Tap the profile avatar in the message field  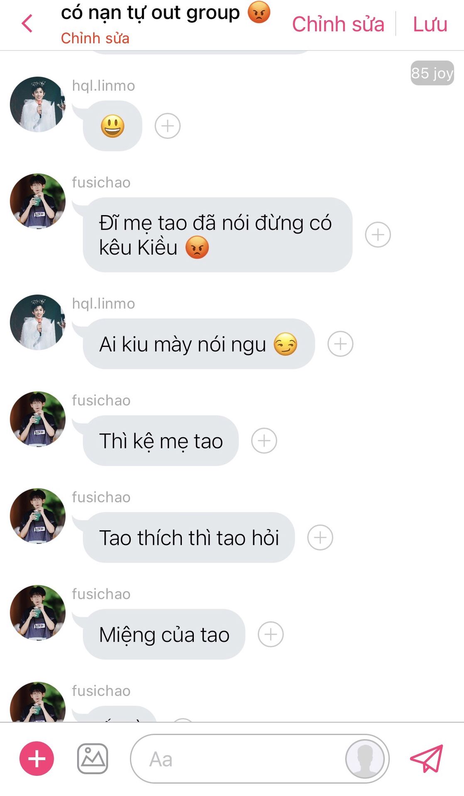tap(365, 759)
